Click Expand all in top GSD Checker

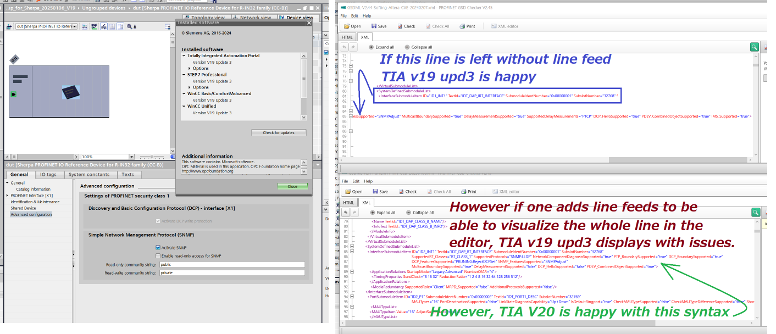pyautogui.click(x=381, y=47)
